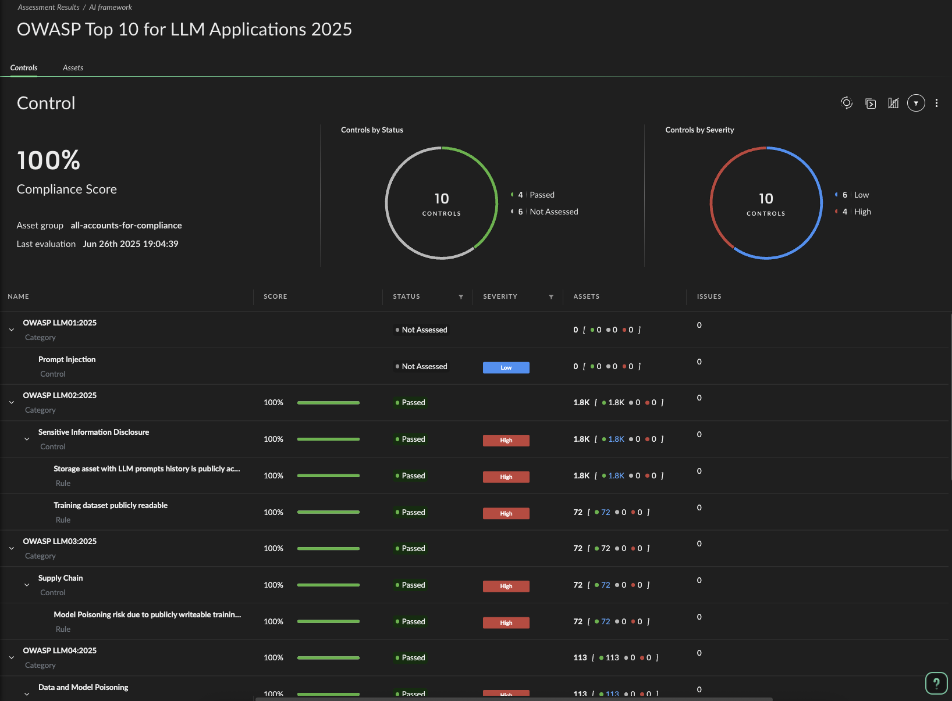Open Training dataset publicly readable rule

(111, 505)
